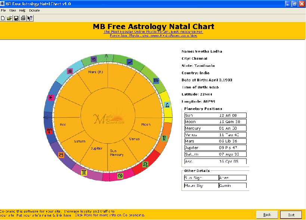The height and width of the screenshot is (220, 306).
Task: Open the Help menu
Action: click(22, 10)
